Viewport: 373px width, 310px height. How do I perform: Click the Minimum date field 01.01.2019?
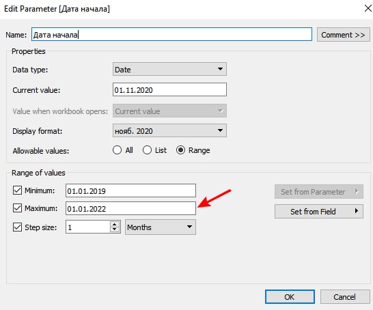(x=130, y=191)
